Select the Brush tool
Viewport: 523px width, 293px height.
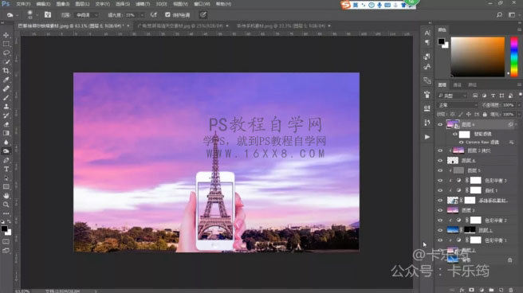6,98
